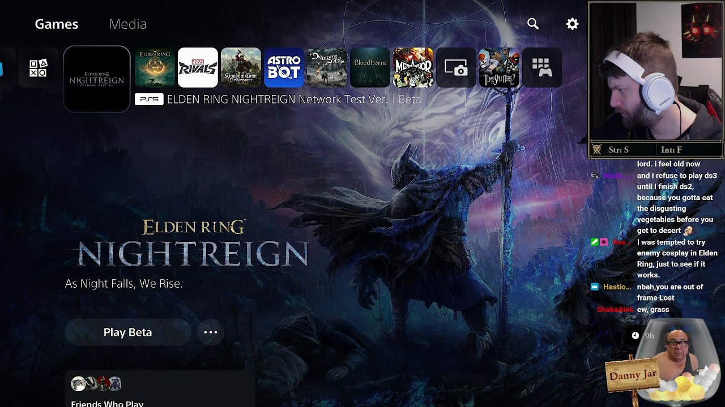Viewport: 725px width, 407px height.
Task: Open the three-dot options menu
Action: coord(211,332)
